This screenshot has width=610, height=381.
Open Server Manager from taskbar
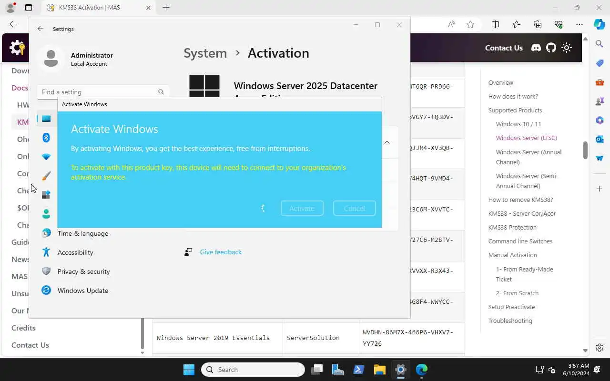click(338, 370)
